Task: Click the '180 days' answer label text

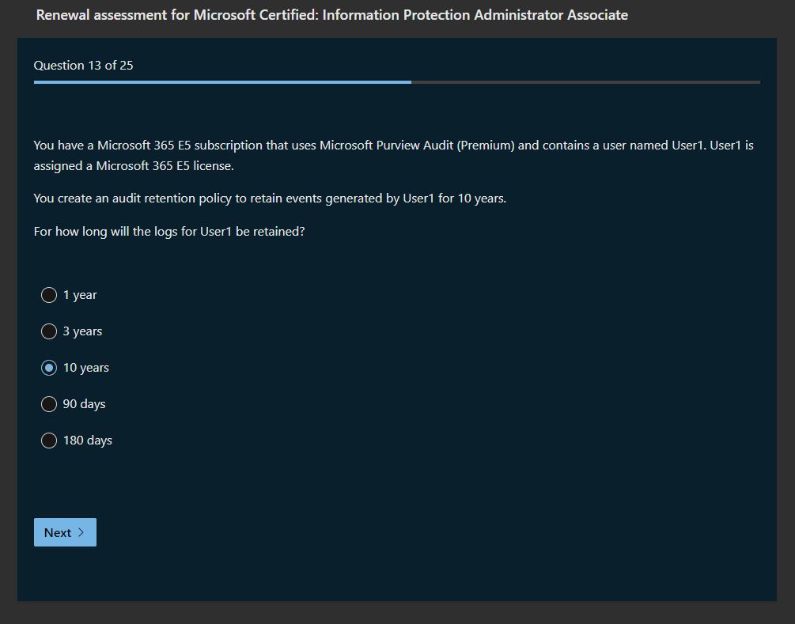Action: tap(88, 441)
